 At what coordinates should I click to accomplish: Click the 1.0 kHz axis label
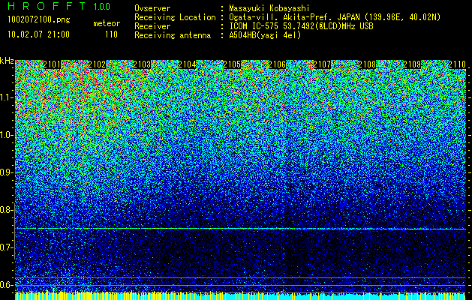coord(6,135)
